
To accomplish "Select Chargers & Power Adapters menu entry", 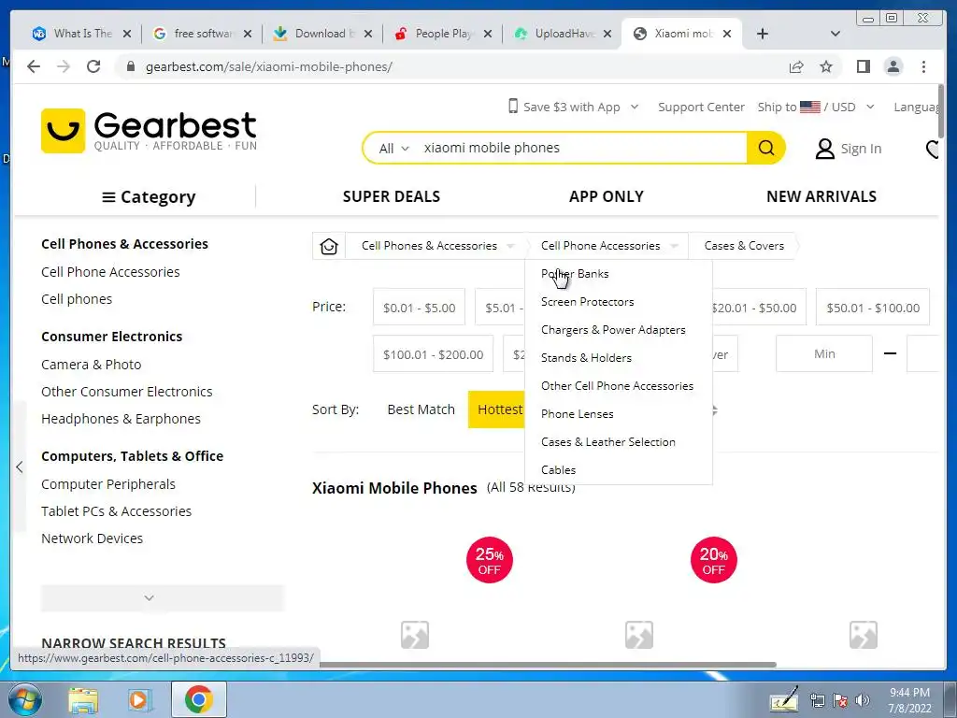I will (613, 330).
